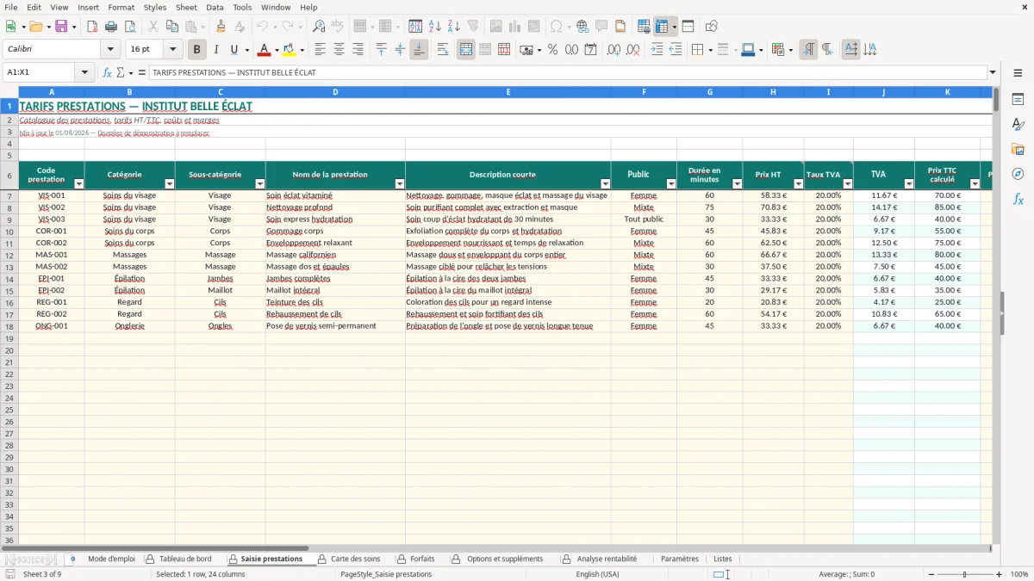Open Prix HT column filter dropdown
This screenshot has height=581, width=1034.
tap(797, 184)
